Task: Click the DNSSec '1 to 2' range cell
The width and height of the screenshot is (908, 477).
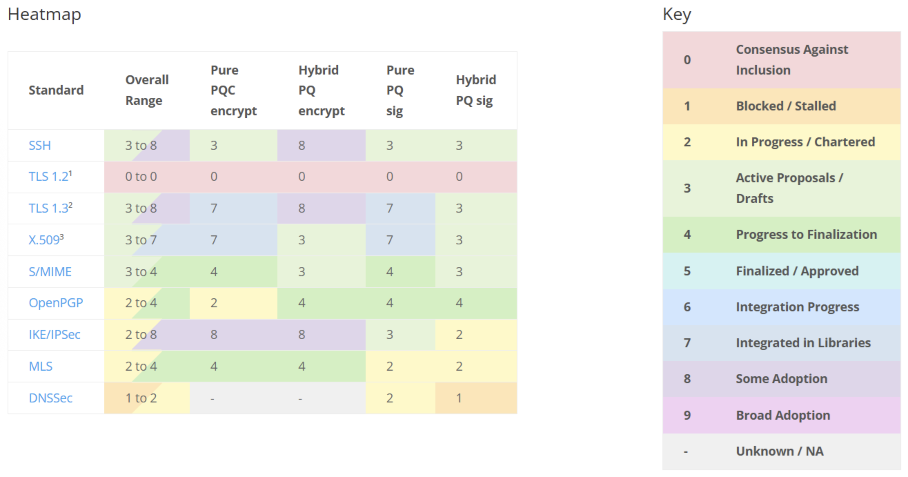Action: click(x=141, y=398)
